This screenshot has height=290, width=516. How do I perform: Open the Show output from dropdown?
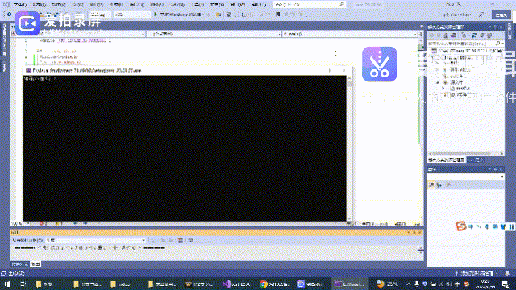coord(96,240)
